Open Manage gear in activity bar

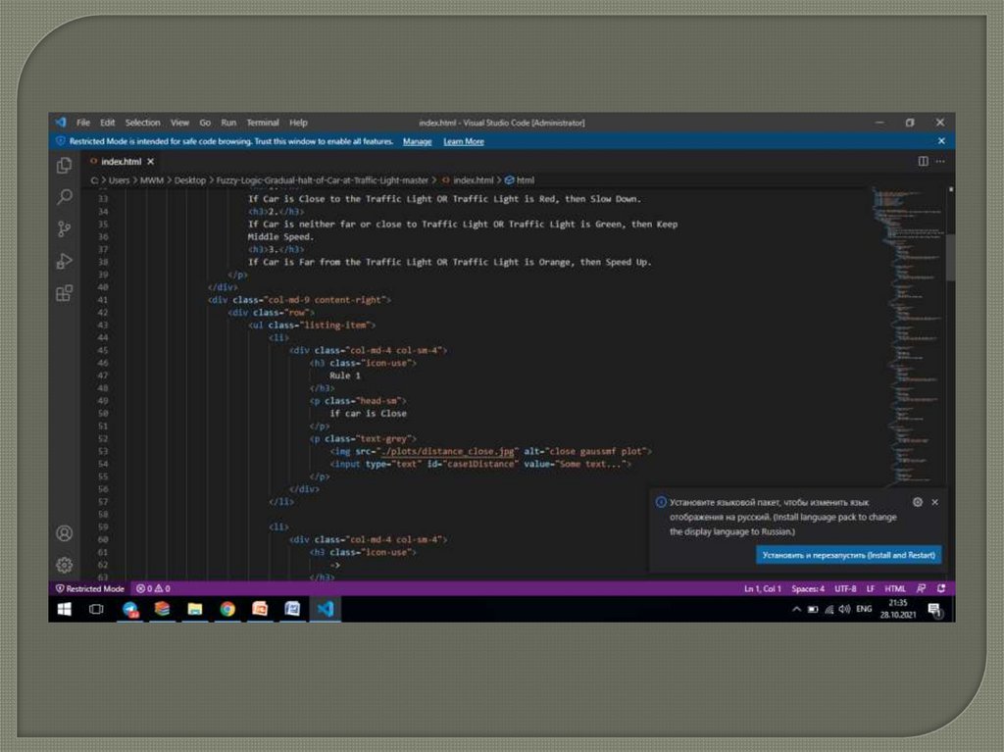[x=65, y=565]
